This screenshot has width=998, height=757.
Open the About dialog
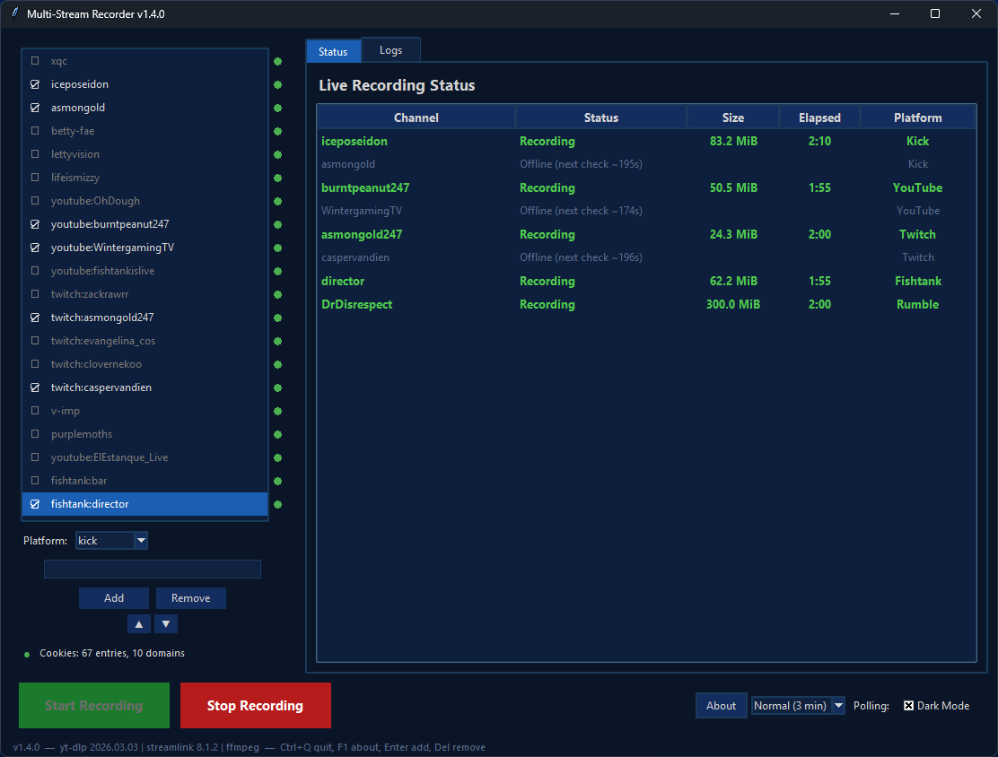point(722,706)
